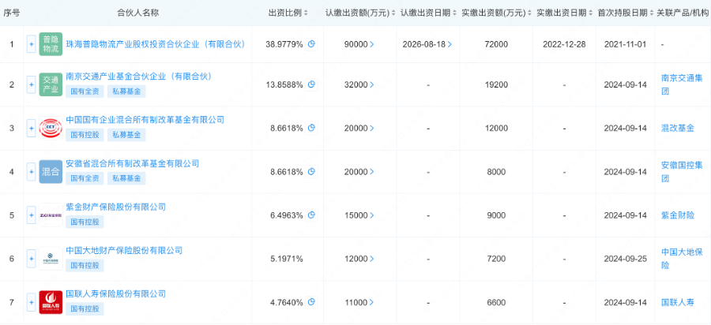Click 国有控股 tag under 国联人寿保险

tap(85, 308)
